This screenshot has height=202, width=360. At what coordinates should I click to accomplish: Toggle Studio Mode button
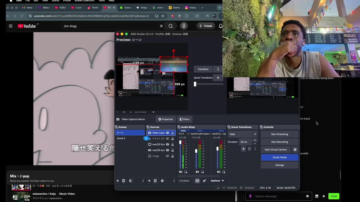click(x=280, y=157)
